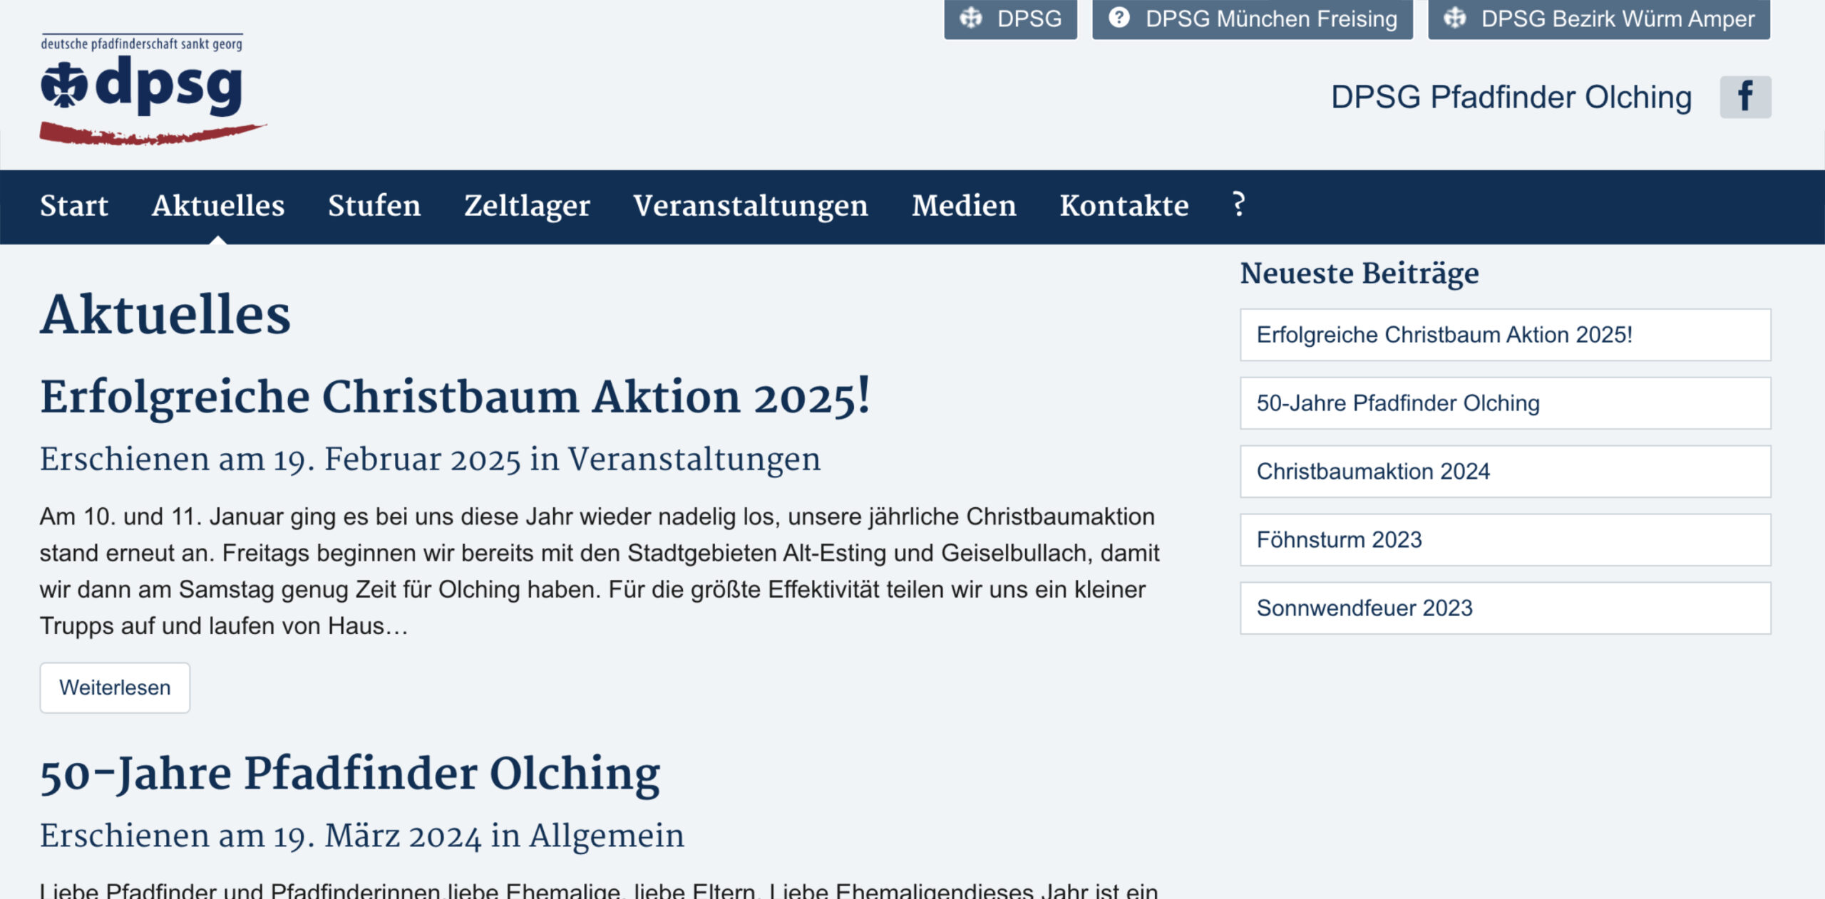Image resolution: width=1825 pixels, height=899 pixels.
Task: Click the Weiterlesen button
Action: tap(115, 687)
